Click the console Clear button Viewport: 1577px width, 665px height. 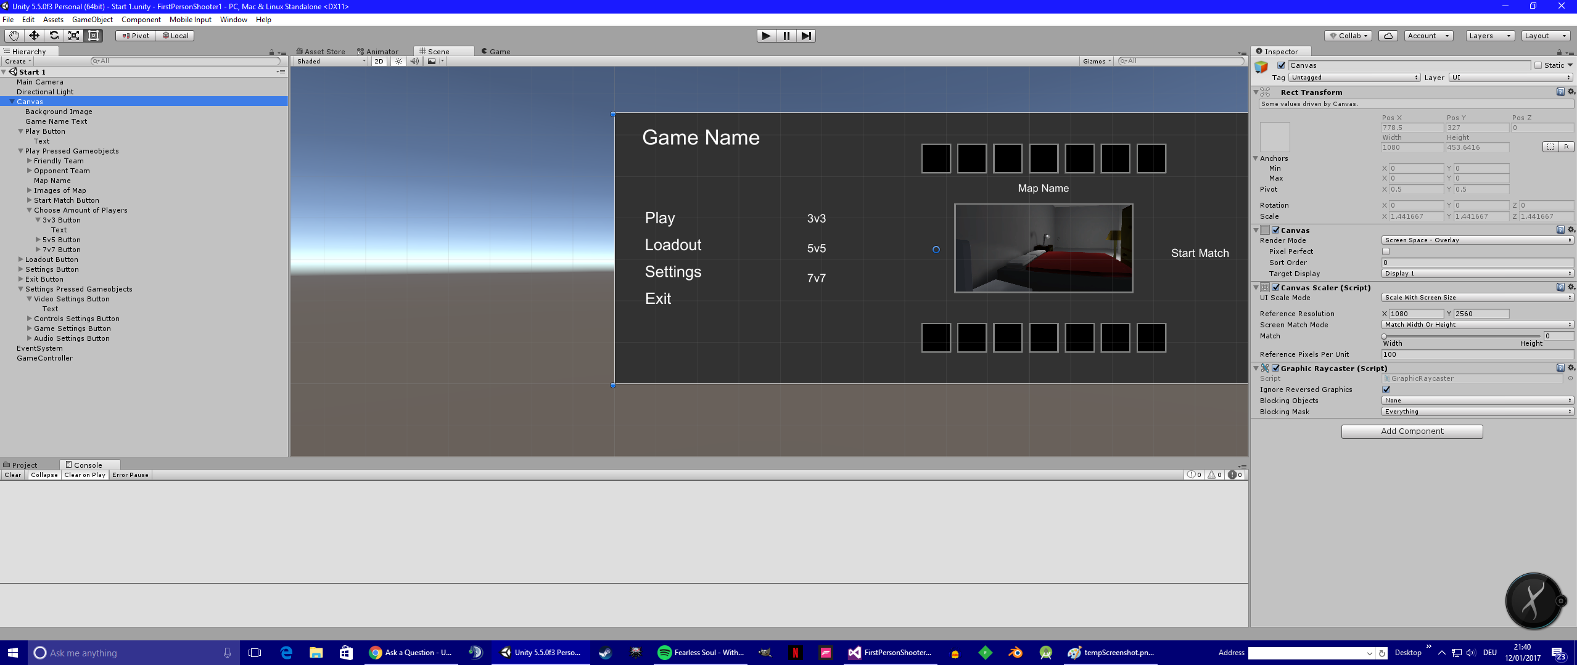pyautogui.click(x=13, y=475)
